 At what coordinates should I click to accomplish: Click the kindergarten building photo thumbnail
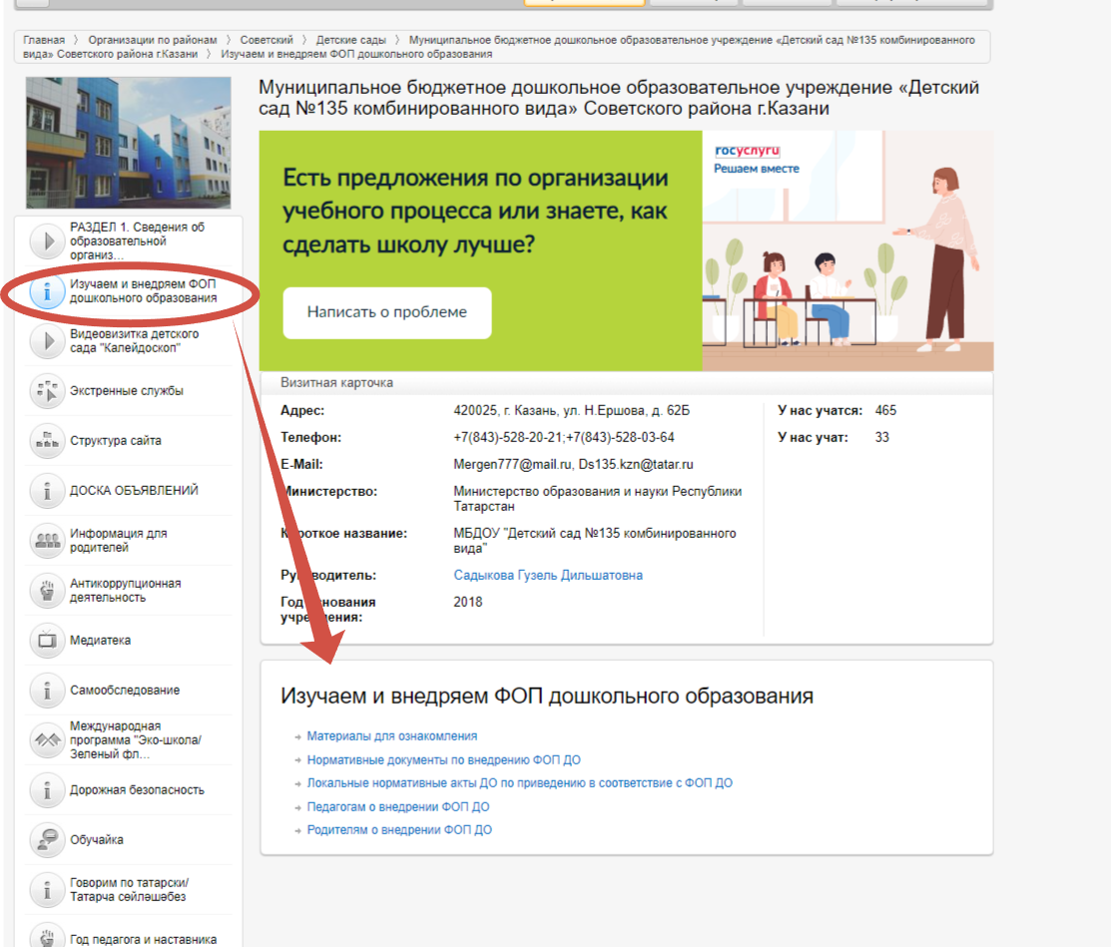point(127,143)
